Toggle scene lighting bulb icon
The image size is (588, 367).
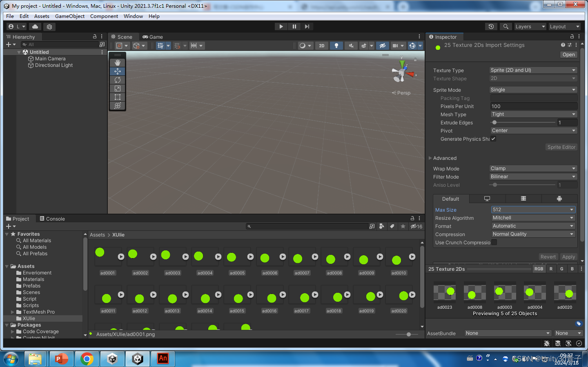tap(336, 46)
